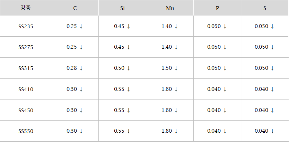Click the SS450 row label
Viewport: 289px width, 142px height.
26,111
